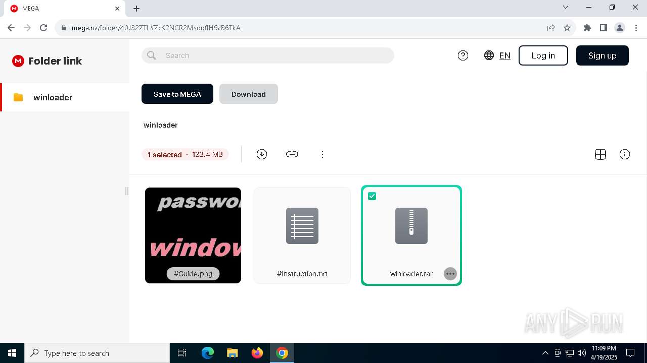The height and width of the screenshot is (363, 647).
Task: Open Task View on taskbar
Action: tap(182, 353)
